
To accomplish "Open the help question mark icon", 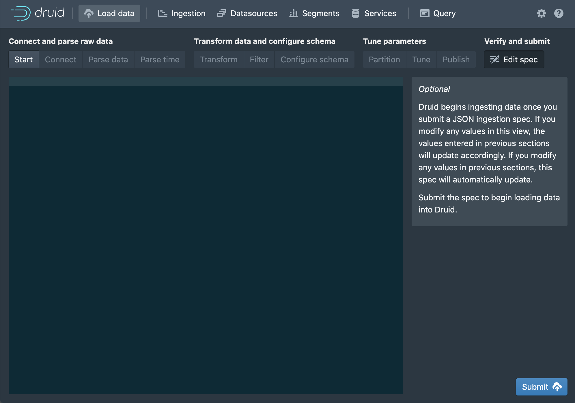I will 559,13.
